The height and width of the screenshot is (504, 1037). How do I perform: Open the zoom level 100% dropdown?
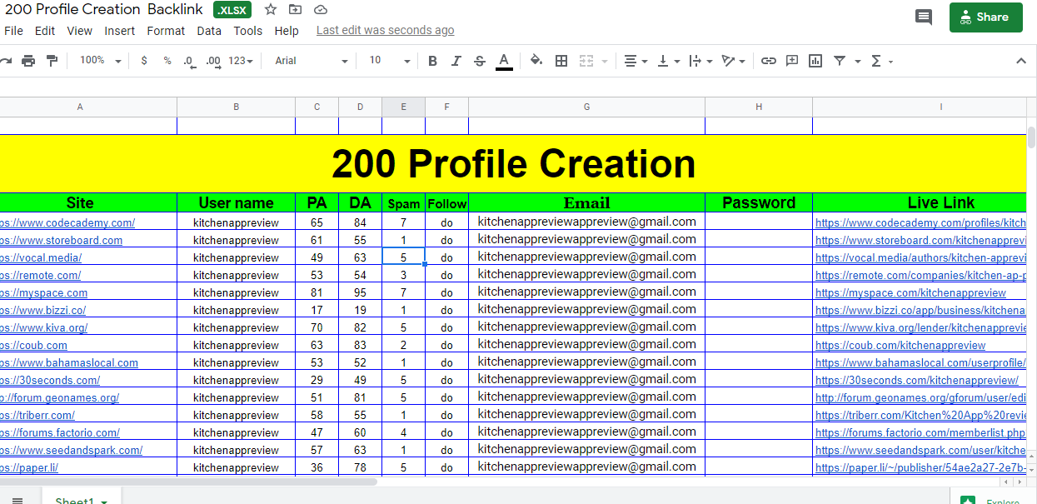tap(100, 61)
